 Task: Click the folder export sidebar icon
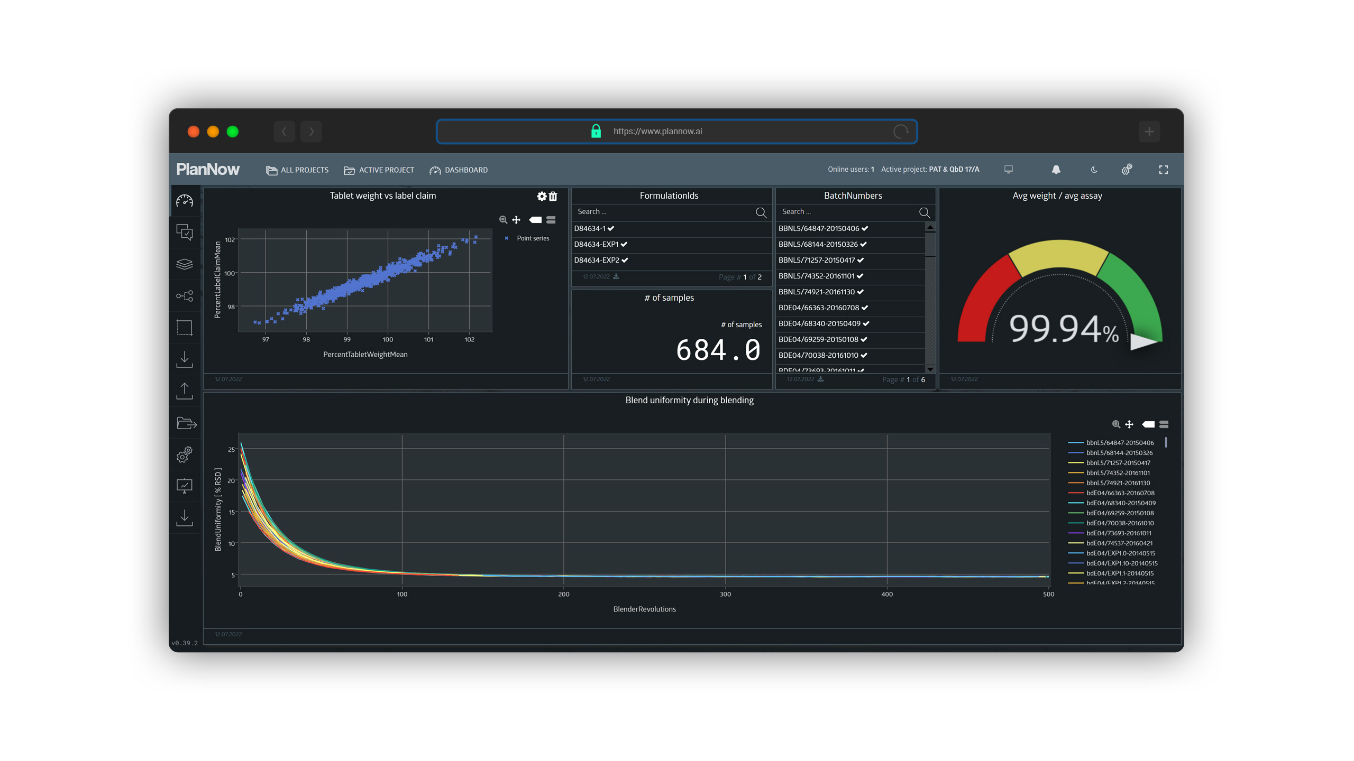[x=186, y=423]
